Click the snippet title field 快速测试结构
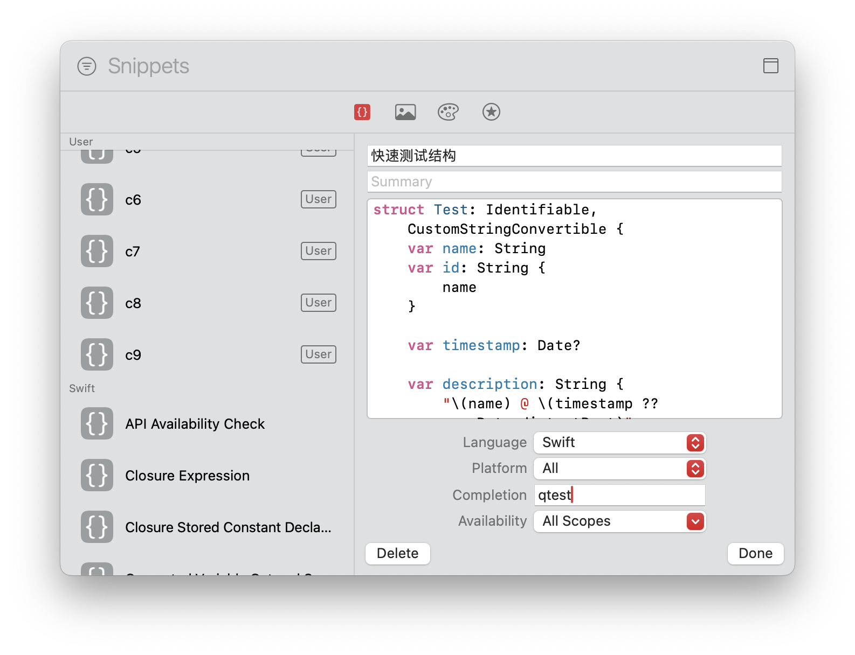This screenshot has height=655, width=855. tap(575, 156)
